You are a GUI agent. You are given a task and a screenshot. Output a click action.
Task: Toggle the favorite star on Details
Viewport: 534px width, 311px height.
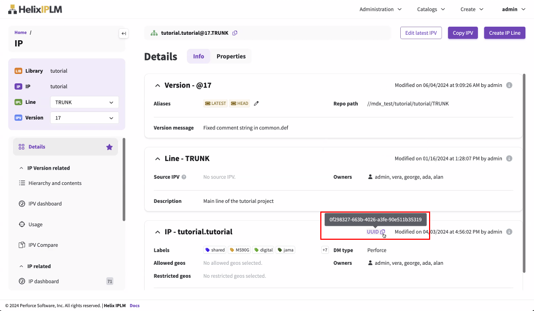[x=109, y=147]
